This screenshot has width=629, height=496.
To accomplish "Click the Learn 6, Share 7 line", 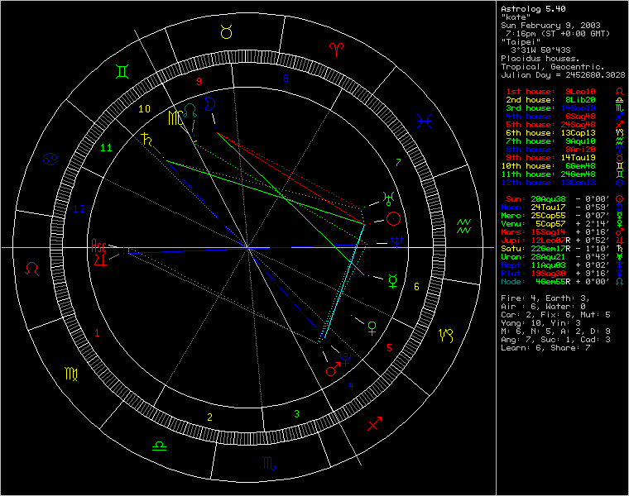I will 545,348.
